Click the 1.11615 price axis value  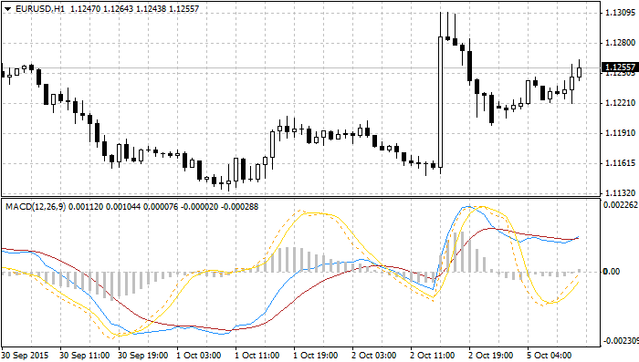[620, 163]
